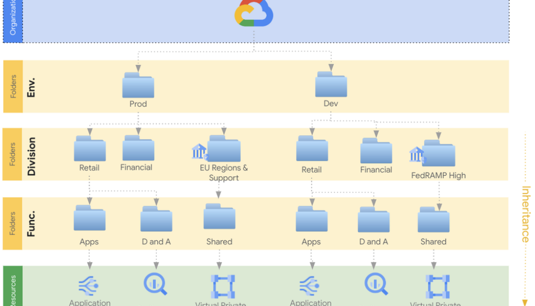The height and width of the screenshot is (306, 535).
Task: Click the Retail folder under Prod
Action: (89, 149)
